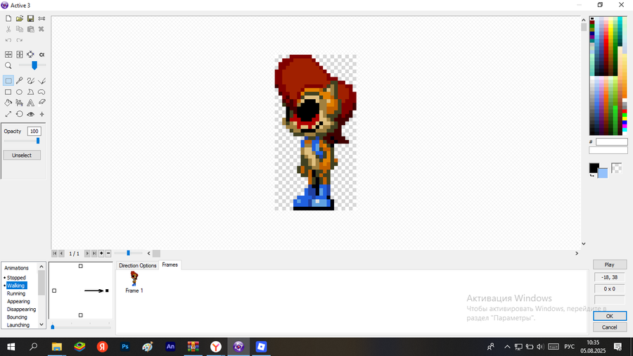Select the Stopped animation
Viewport: 633px width, 356px height.
click(16, 278)
